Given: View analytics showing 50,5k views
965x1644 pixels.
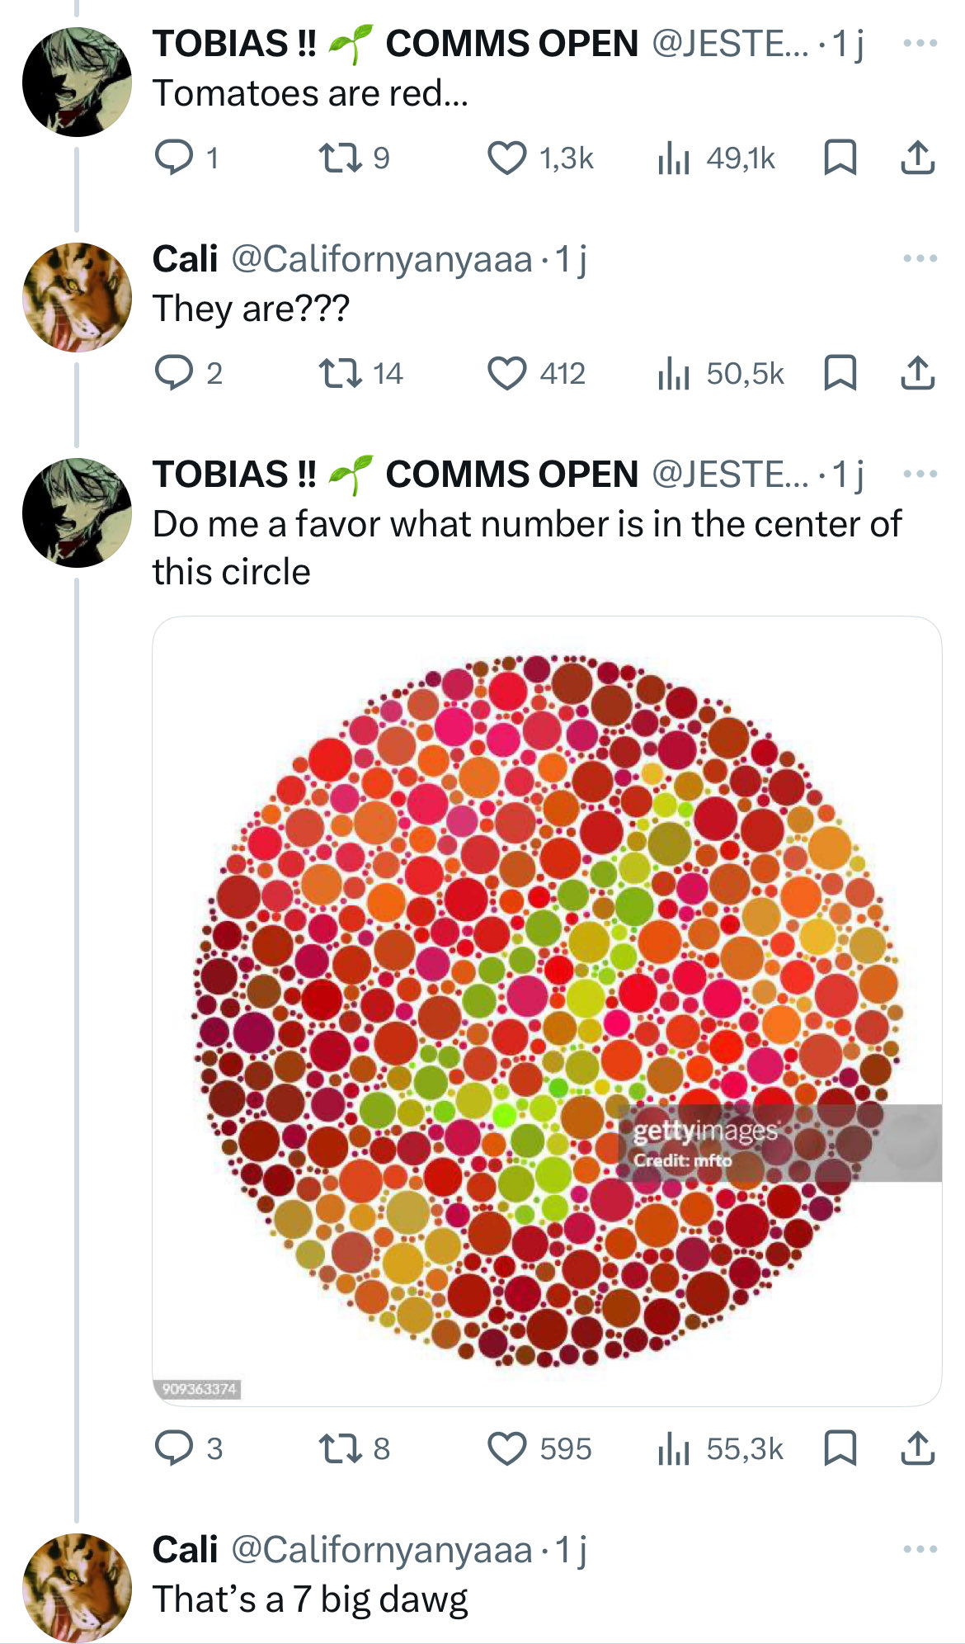Looking at the screenshot, I should 721,373.
